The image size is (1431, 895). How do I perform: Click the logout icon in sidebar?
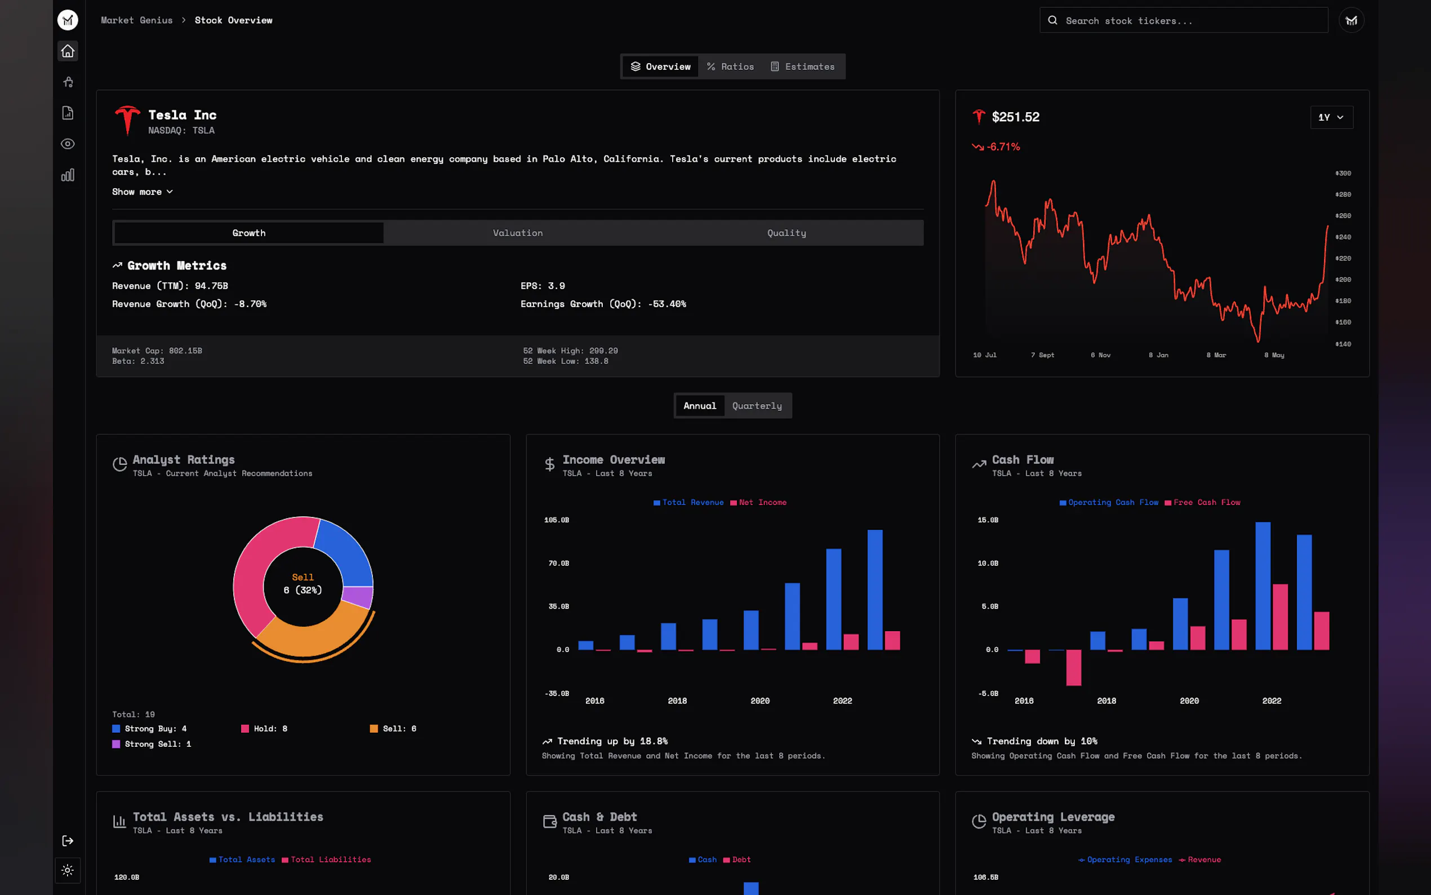68,840
